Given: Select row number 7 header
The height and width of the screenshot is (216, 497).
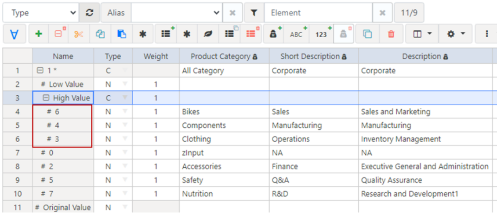Looking at the screenshot, I should tap(18, 153).
